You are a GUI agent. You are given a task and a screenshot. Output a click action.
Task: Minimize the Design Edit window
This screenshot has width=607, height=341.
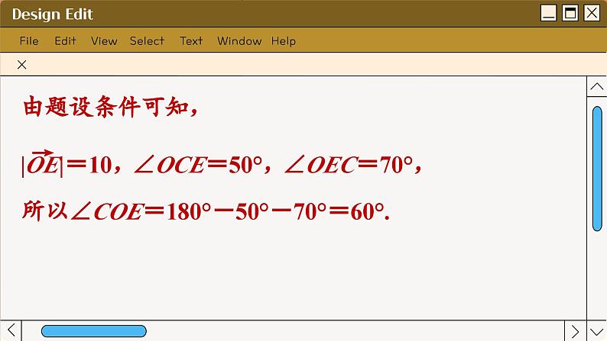click(x=549, y=13)
